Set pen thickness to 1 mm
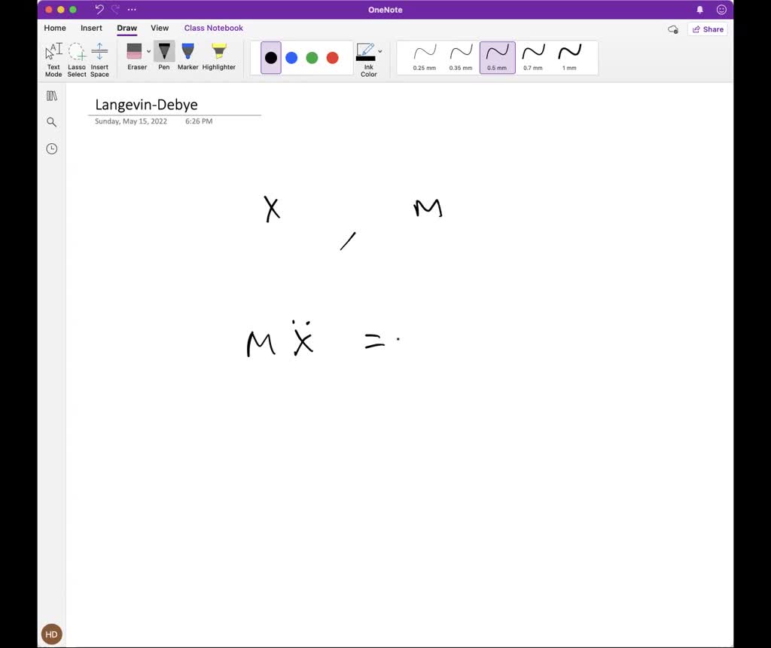Image resolution: width=771 pixels, height=648 pixels. pyautogui.click(x=569, y=57)
